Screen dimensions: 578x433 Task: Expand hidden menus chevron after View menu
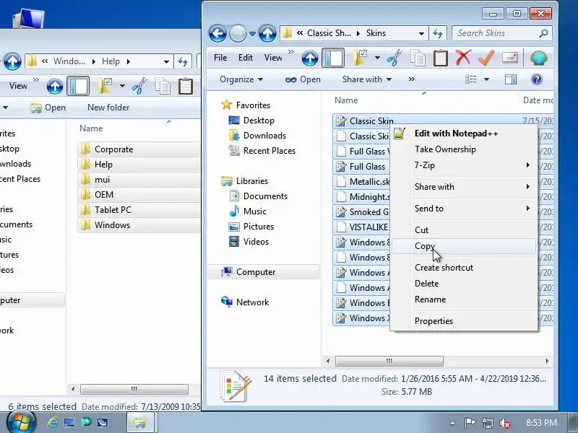click(291, 52)
